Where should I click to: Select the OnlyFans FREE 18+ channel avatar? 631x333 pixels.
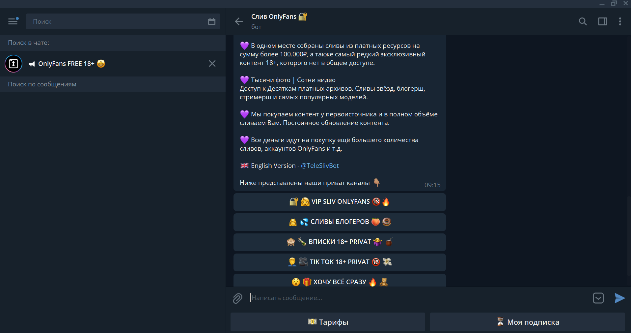(14, 64)
